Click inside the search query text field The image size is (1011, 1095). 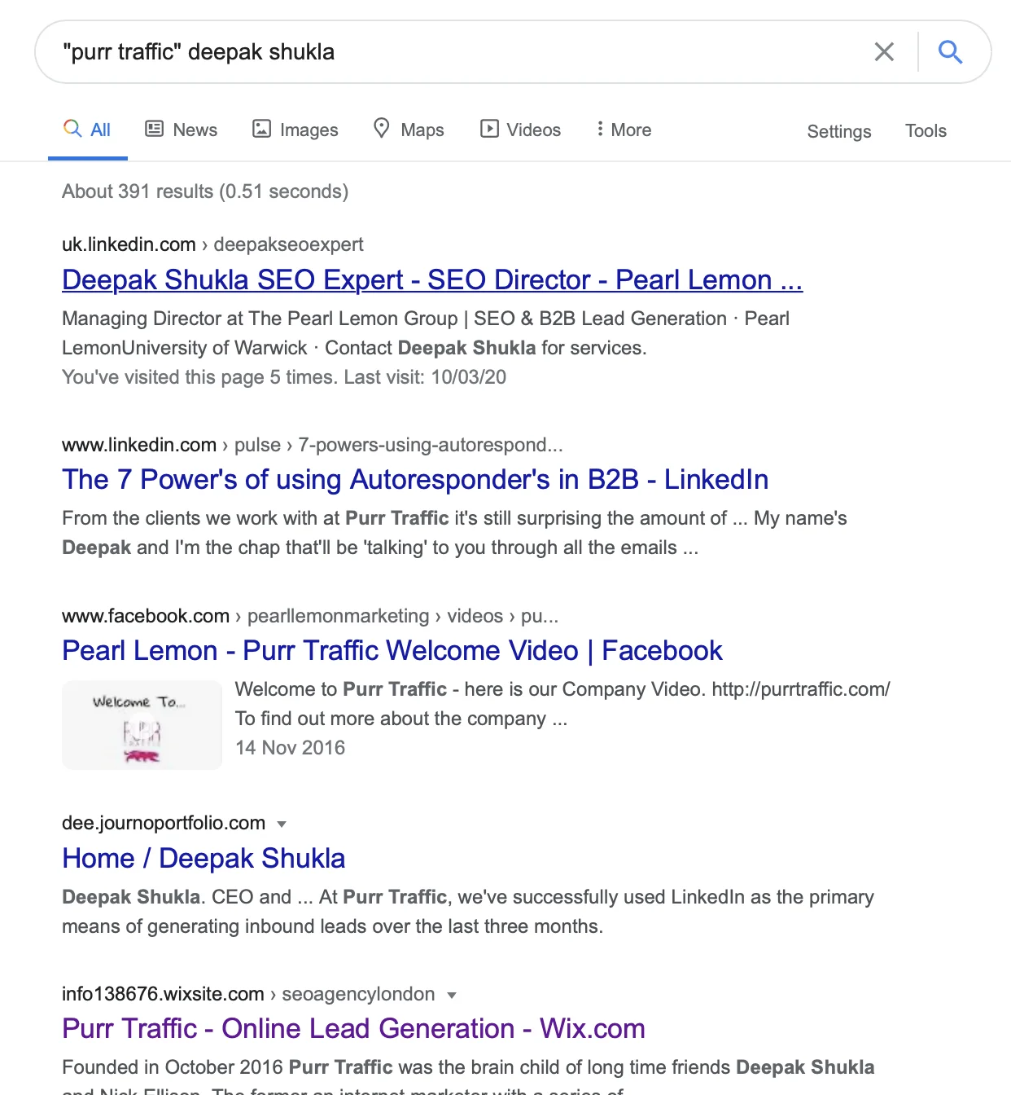tap(456, 52)
